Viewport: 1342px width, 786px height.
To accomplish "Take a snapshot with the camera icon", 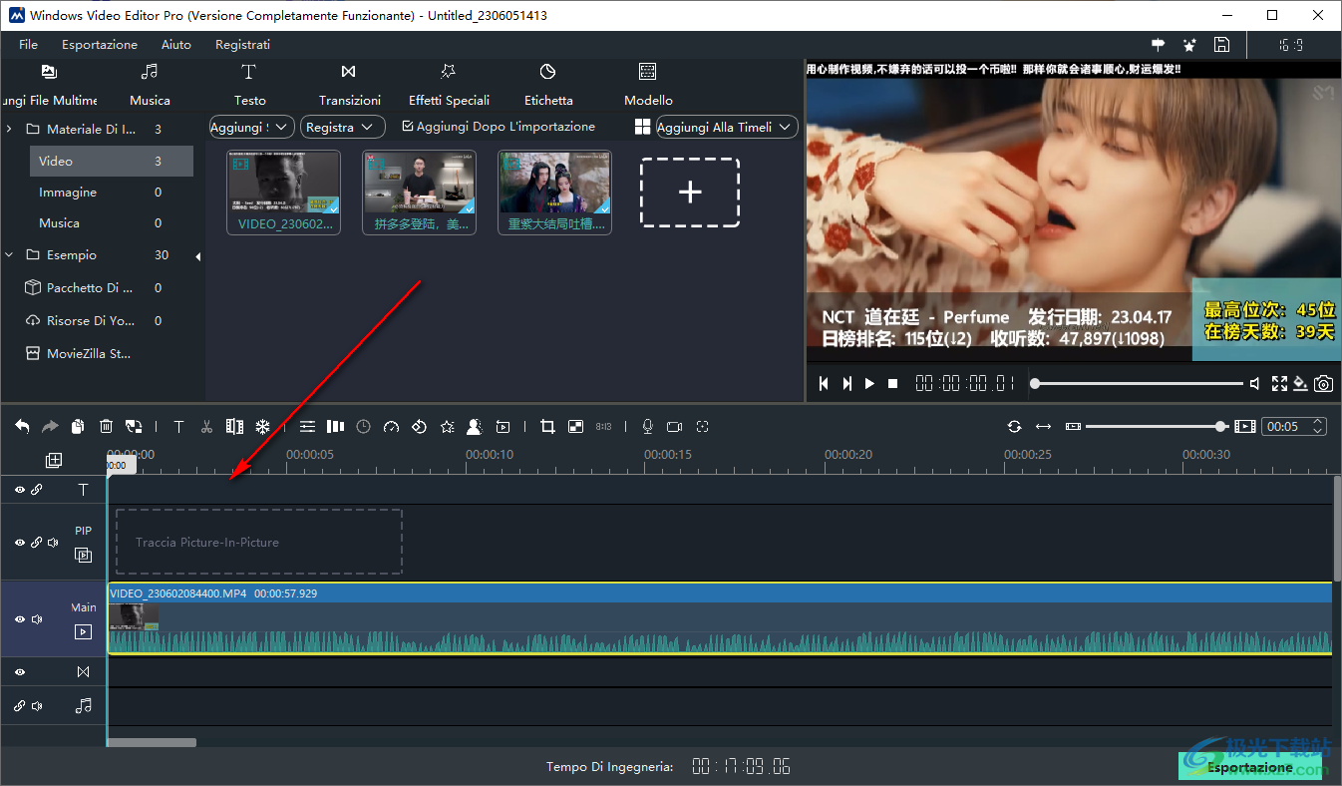I will pyautogui.click(x=1323, y=383).
